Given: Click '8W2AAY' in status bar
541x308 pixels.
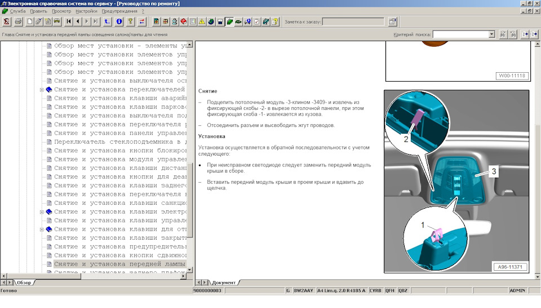Looking at the screenshot, I should 303,291.
